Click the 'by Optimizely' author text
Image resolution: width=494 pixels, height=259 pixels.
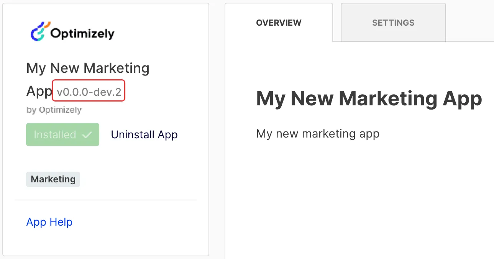click(54, 110)
